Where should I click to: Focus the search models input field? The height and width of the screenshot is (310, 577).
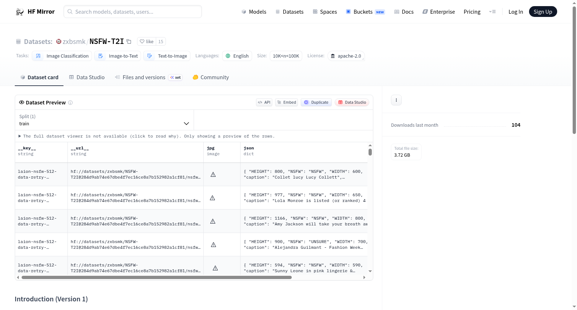133,12
